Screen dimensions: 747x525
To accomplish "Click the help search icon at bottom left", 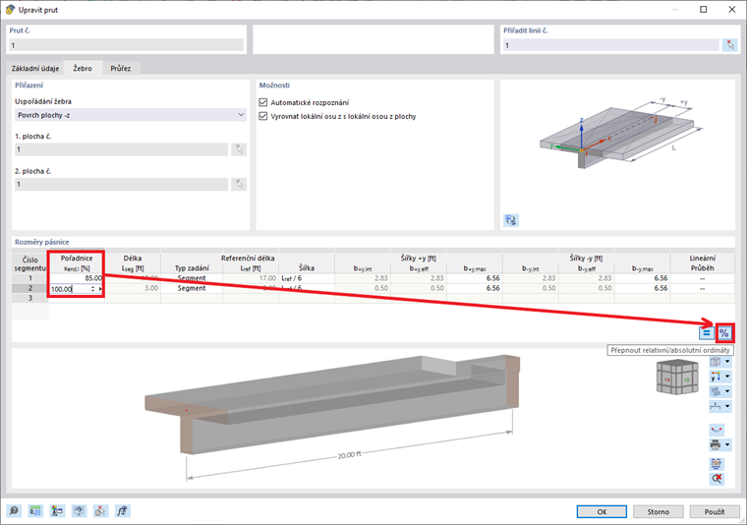I will click(x=14, y=510).
